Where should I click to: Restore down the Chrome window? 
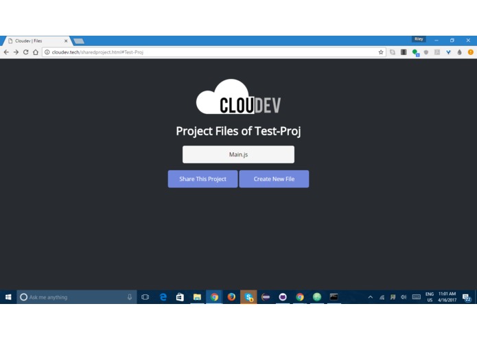coord(452,40)
